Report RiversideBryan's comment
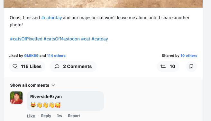Image resolution: width=211 pixels, height=121 pixels. [74, 116]
